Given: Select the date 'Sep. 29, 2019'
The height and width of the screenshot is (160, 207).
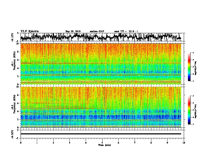Looking at the screenshot, I should (73, 31).
